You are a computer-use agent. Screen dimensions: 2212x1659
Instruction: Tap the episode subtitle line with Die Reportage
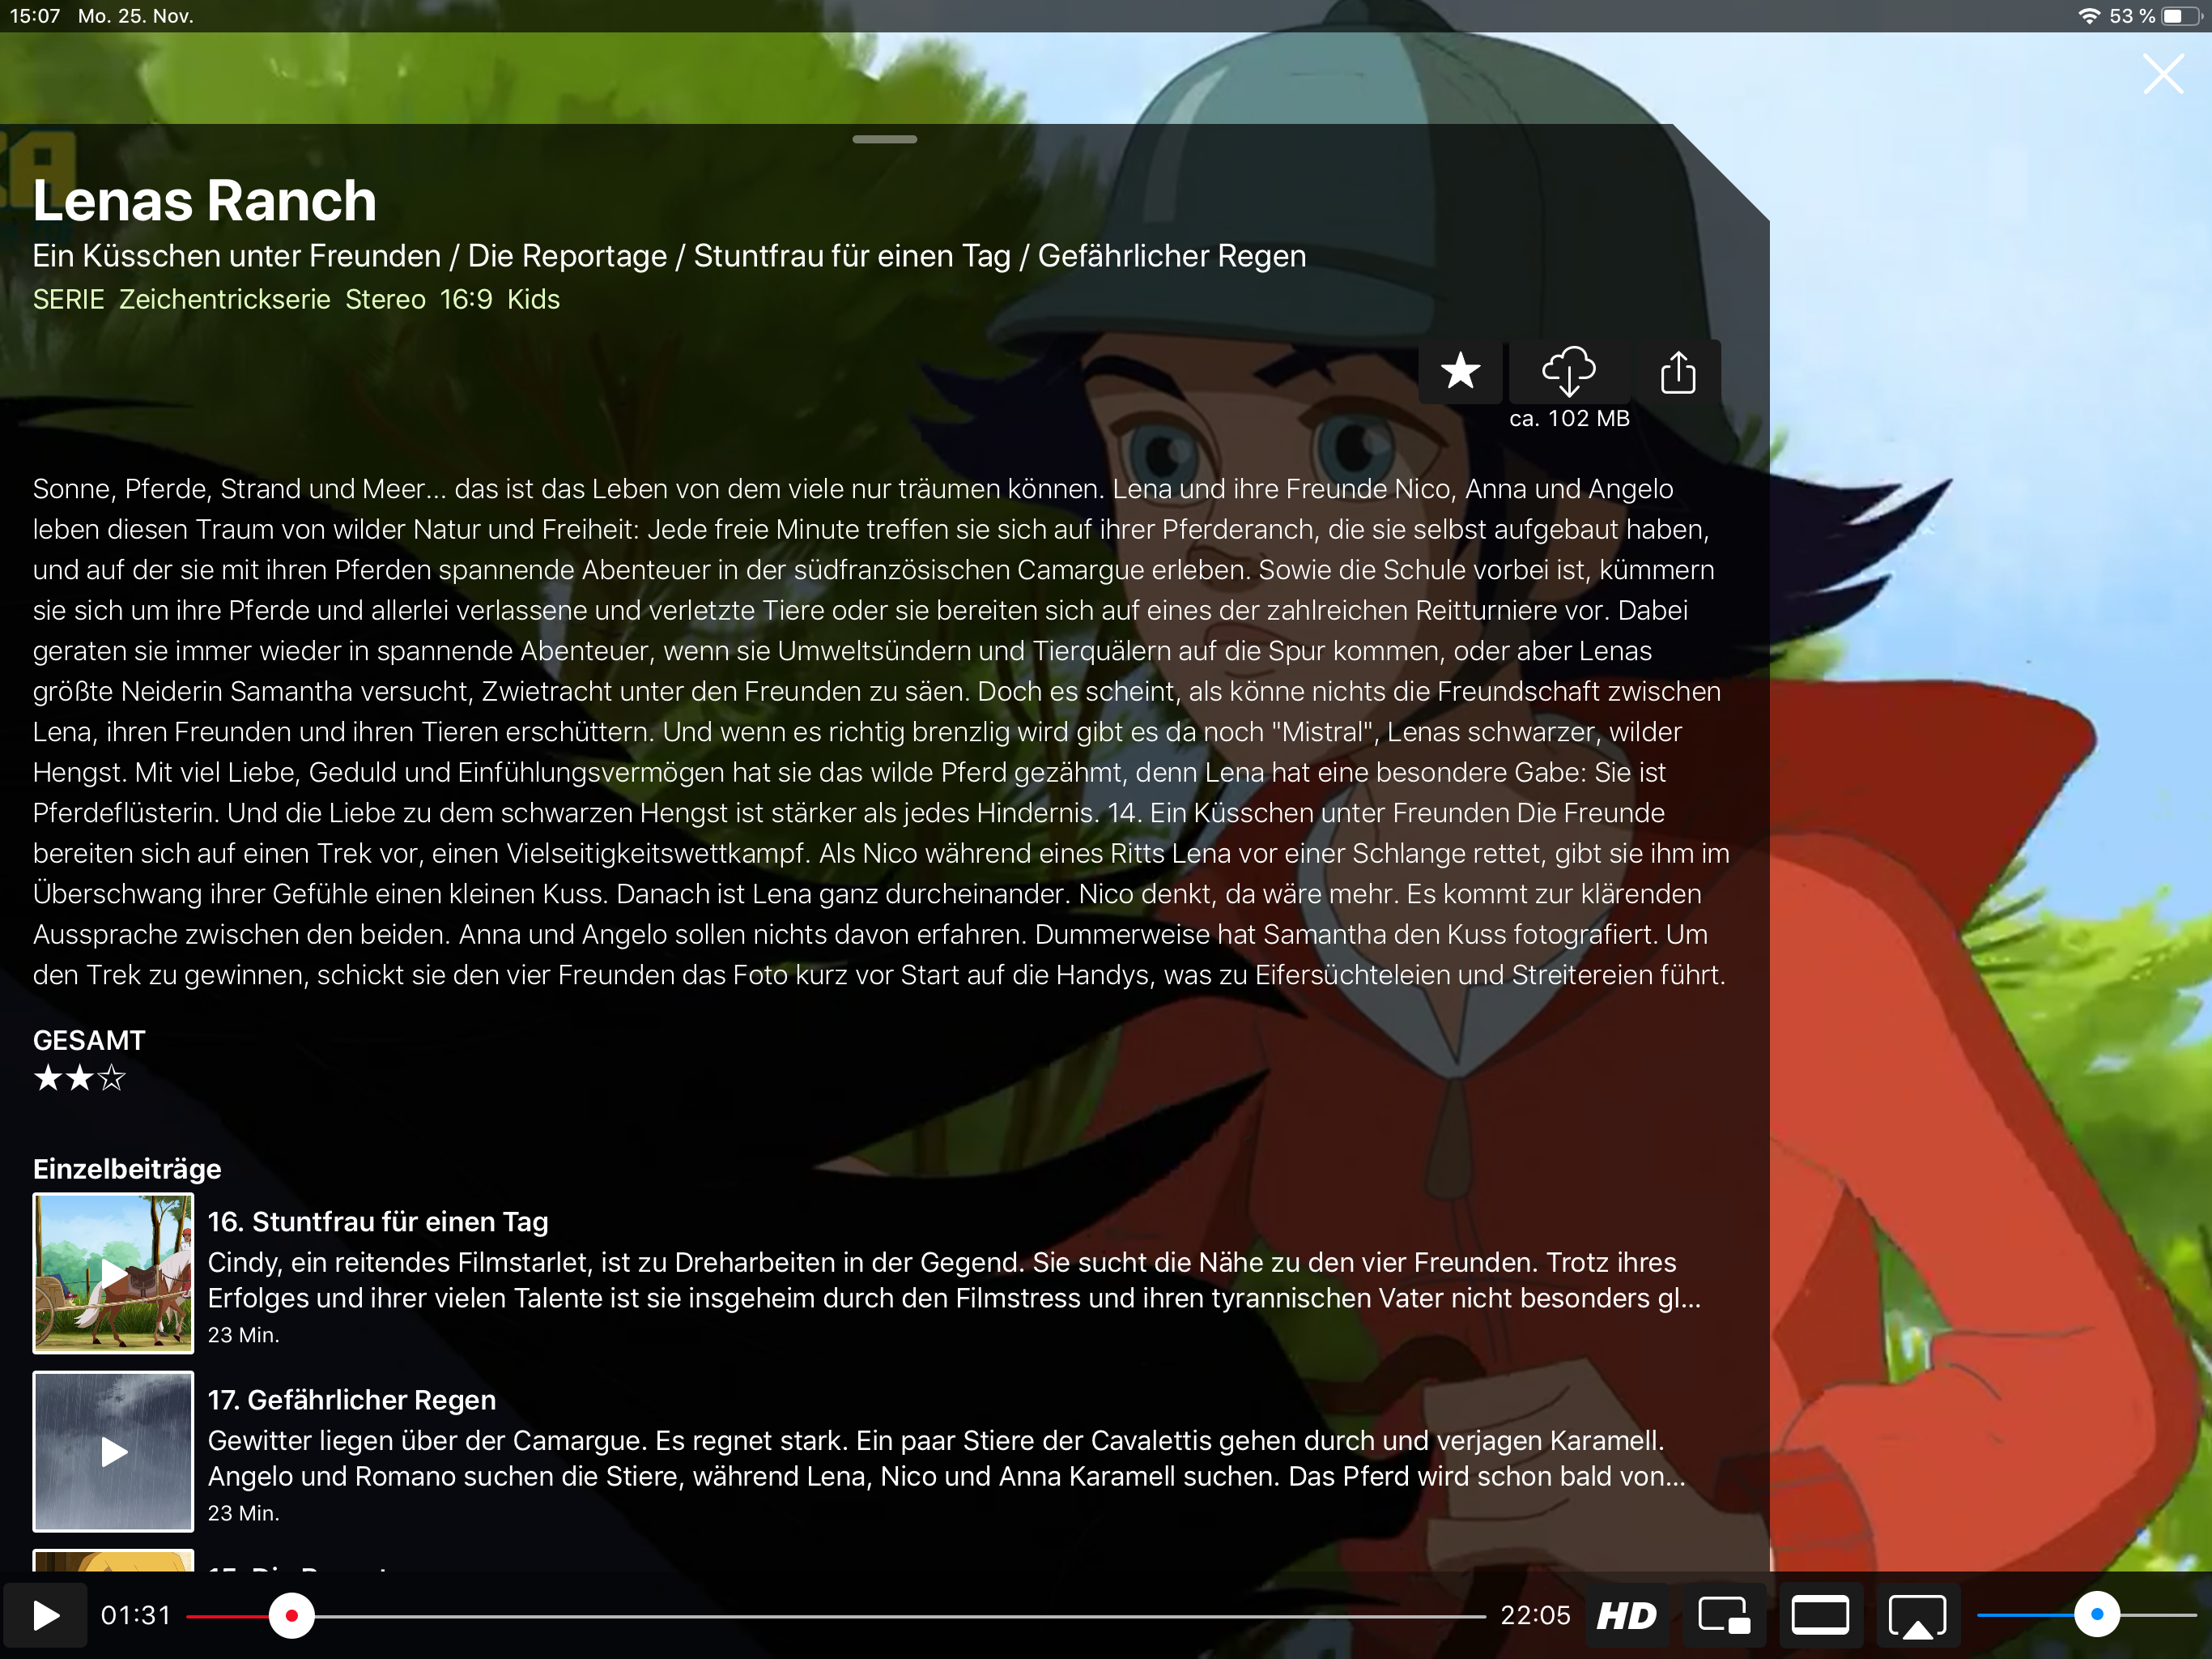669,256
